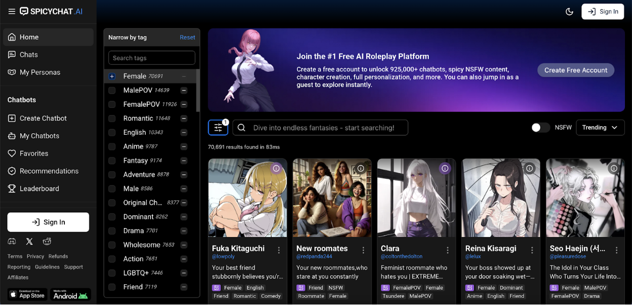Click the Android download badge
Screen dimensions: 632x305
click(70, 295)
